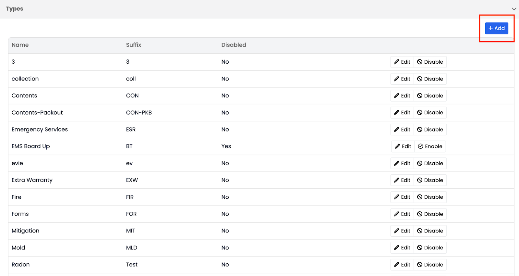Enable the EMS Board Up type

click(430, 146)
